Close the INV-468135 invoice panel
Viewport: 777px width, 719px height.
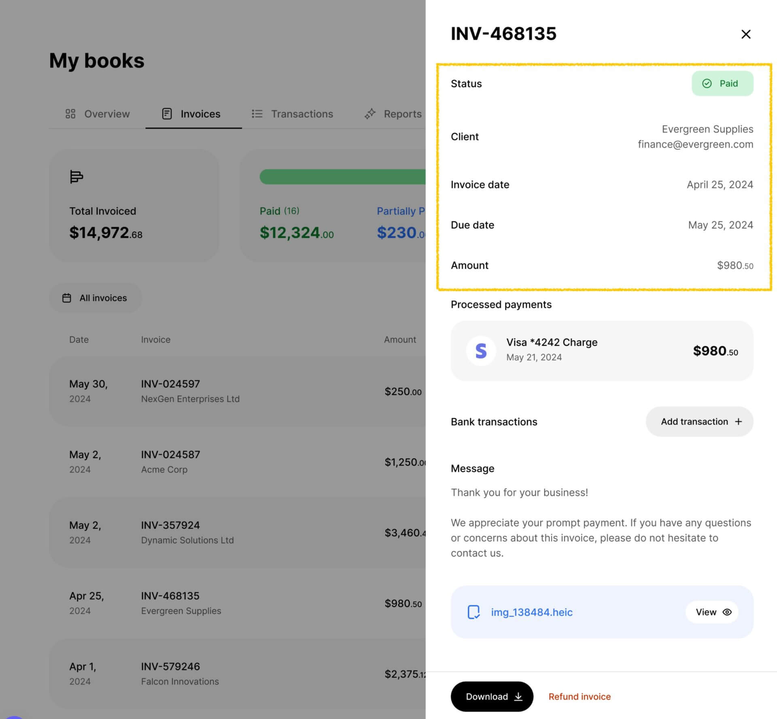coord(745,34)
